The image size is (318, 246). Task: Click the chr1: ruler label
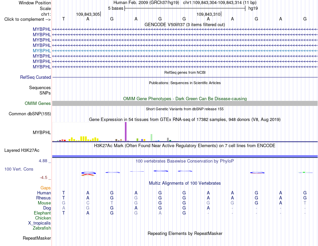point(46,14)
